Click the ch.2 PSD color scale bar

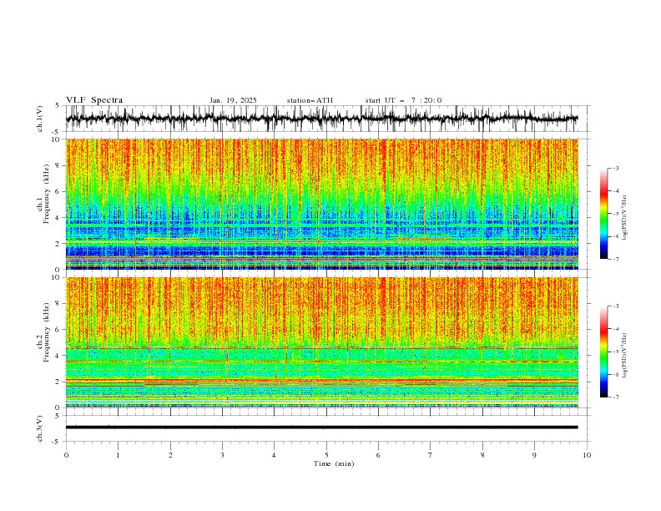603,352
